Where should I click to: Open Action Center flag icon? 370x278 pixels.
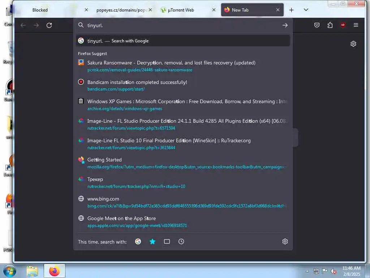pyautogui.click(x=325, y=271)
